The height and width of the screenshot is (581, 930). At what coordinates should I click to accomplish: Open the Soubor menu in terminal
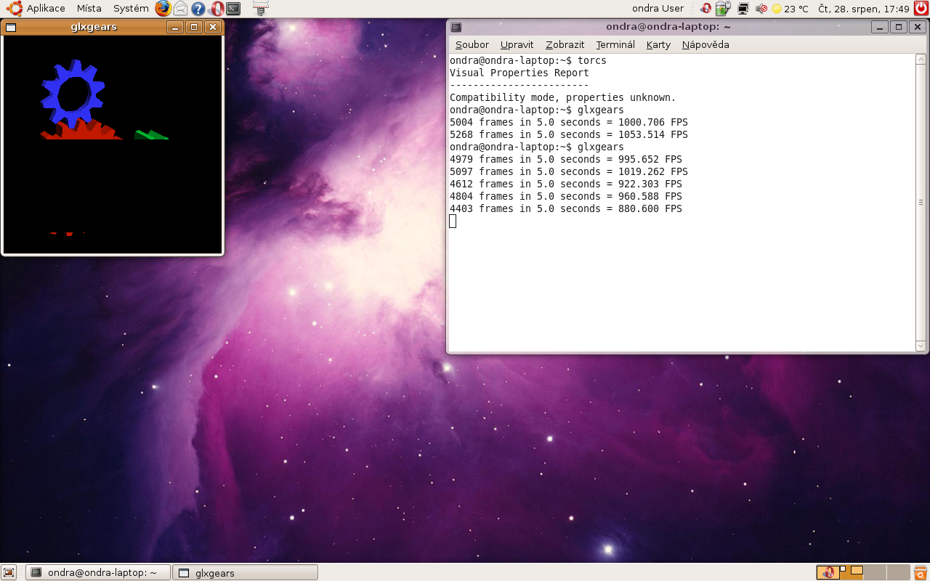(x=472, y=44)
